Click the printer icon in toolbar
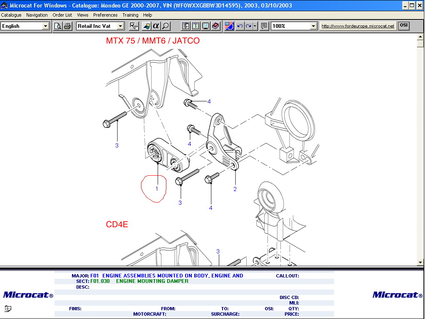The image size is (426, 319). point(67,26)
